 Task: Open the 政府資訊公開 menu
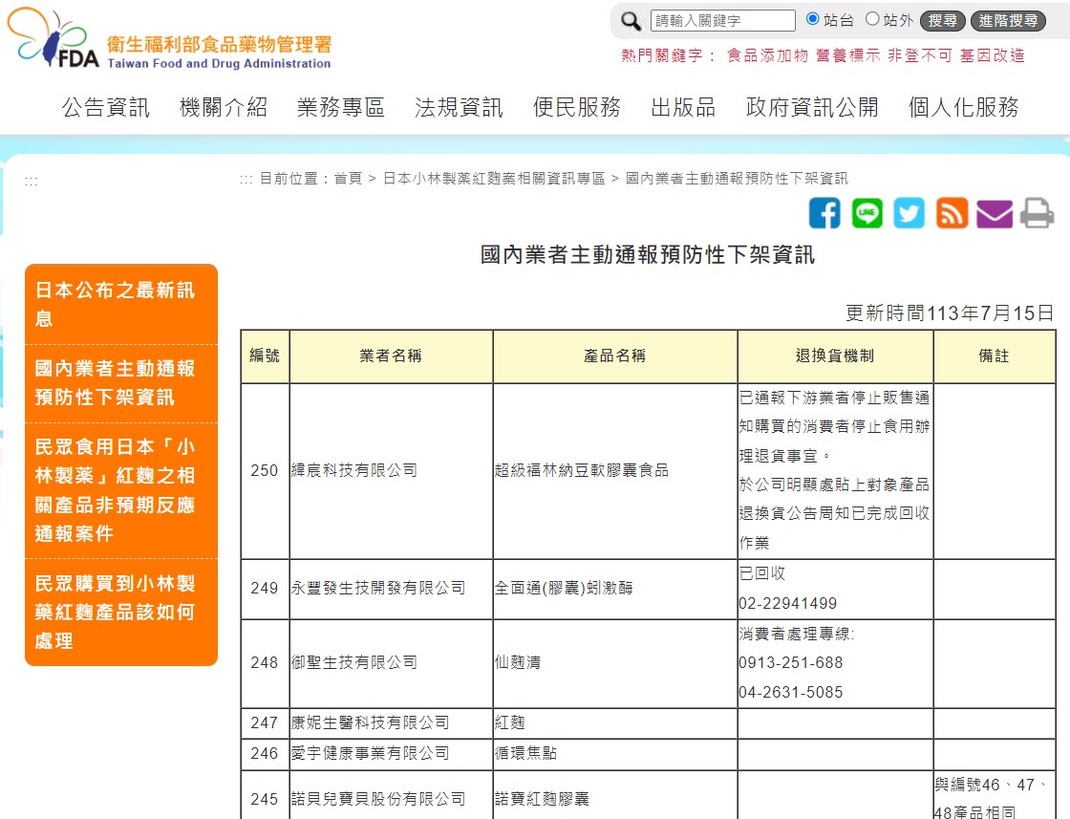[x=812, y=107]
